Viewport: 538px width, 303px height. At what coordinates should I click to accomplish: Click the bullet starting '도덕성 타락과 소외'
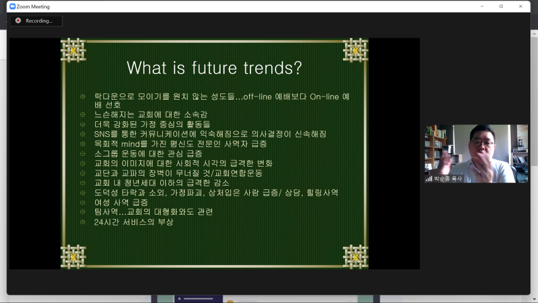tap(216, 193)
